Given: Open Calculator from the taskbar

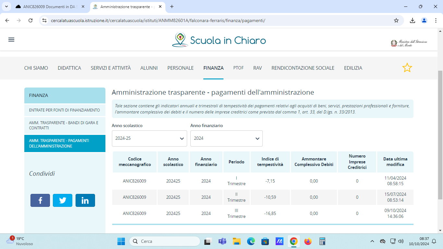Looking at the screenshot, I should [322, 241].
